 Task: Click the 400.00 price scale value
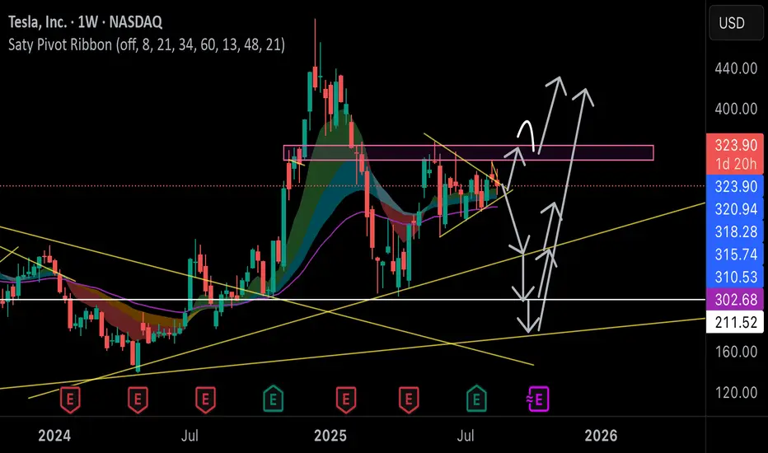736,109
